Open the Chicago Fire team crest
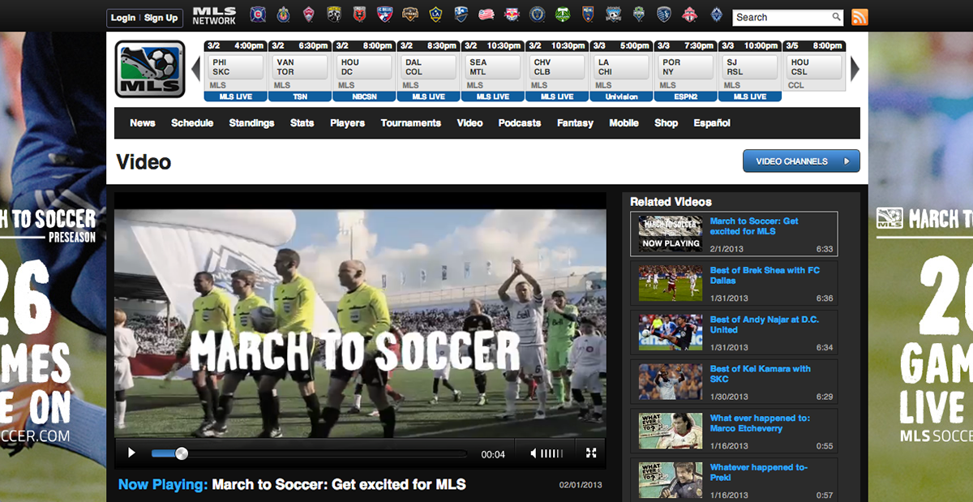 (x=258, y=14)
